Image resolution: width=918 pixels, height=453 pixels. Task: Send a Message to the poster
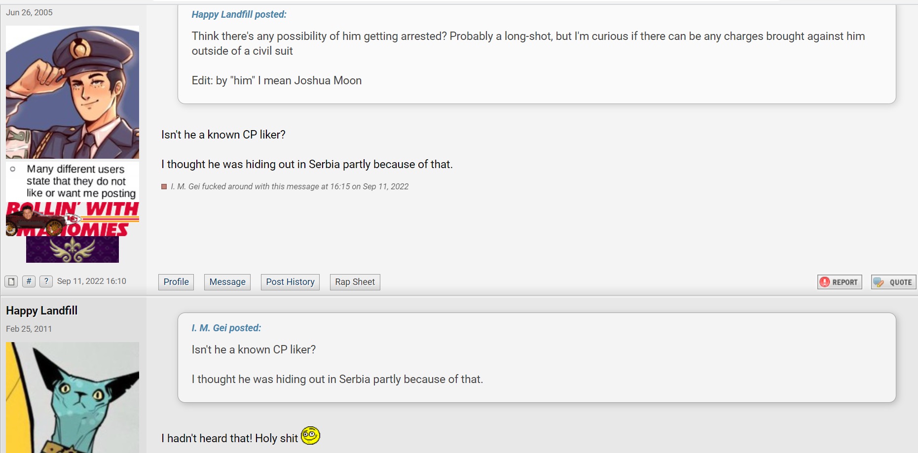227,282
